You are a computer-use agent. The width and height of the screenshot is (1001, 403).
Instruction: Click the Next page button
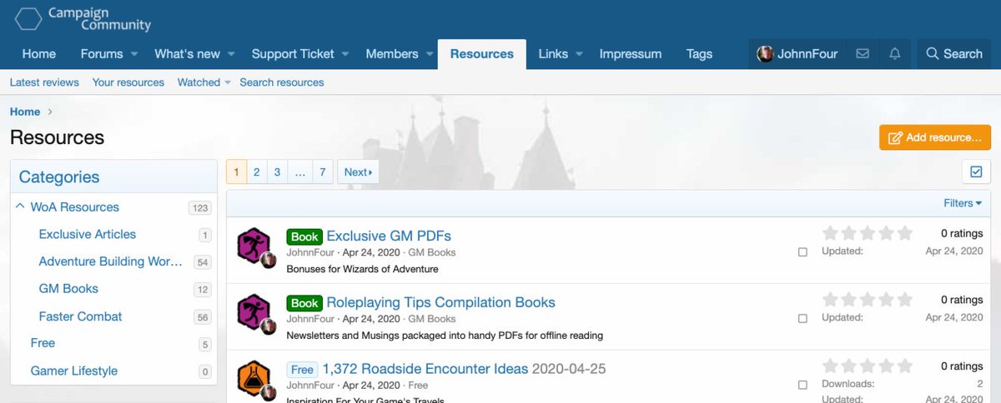(x=358, y=172)
